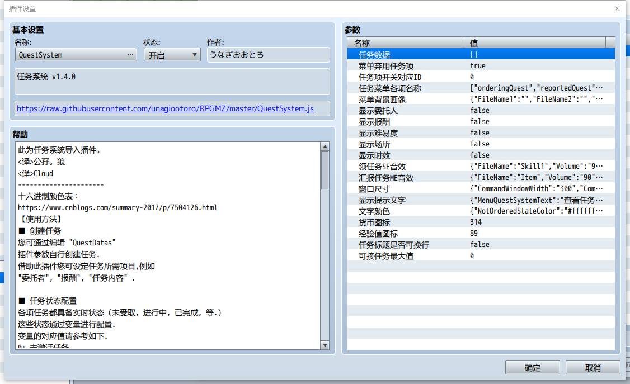This screenshot has height=384, width=630.
Task: Click the author field うなぎおおとろ
Action: click(x=269, y=55)
